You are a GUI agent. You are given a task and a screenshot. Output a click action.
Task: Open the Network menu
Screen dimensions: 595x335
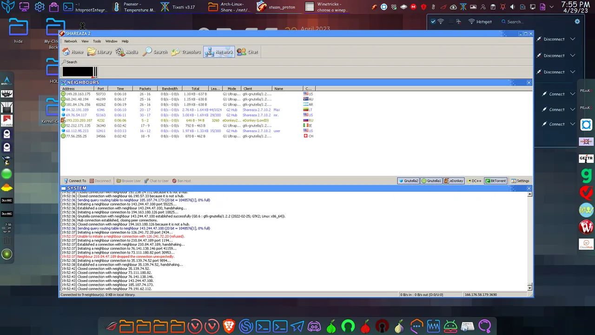pos(71,41)
